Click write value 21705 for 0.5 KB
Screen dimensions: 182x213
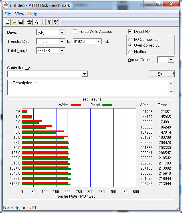click(147, 112)
